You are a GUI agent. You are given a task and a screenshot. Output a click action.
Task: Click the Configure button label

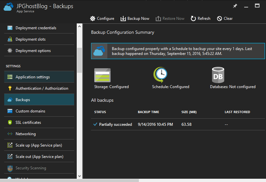[x=105, y=19]
